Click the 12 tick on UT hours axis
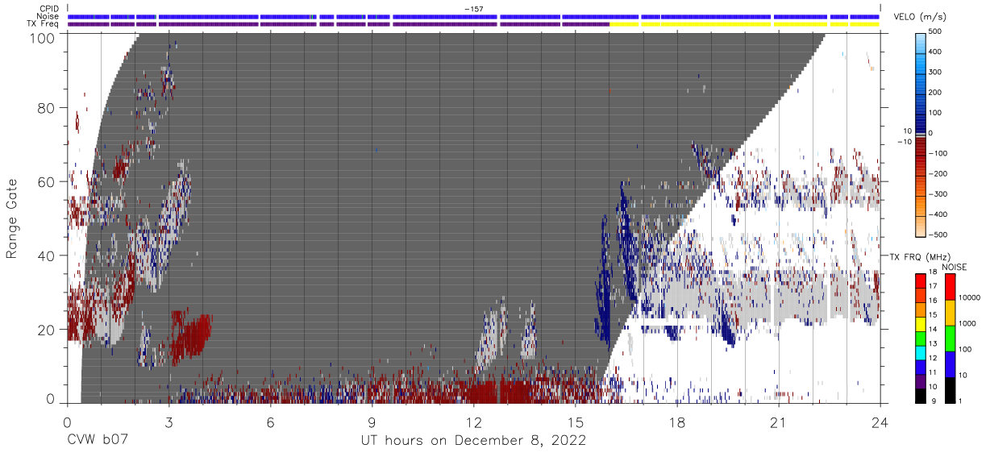Viewport: 990px width, 457px height. [473, 422]
